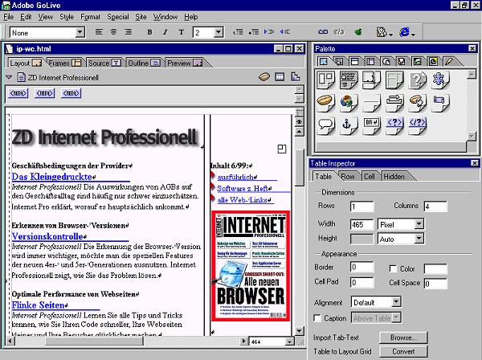The height and width of the screenshot is (360, 482).
Task: Select the BR line break icon in Palette
Action: coord(372,125)
